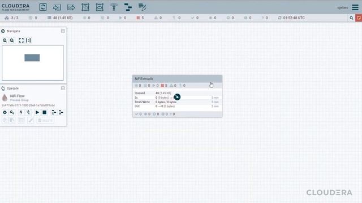Click the Queued row in NiFiExmaple group
362x203 pixels.
click(177, 93)
